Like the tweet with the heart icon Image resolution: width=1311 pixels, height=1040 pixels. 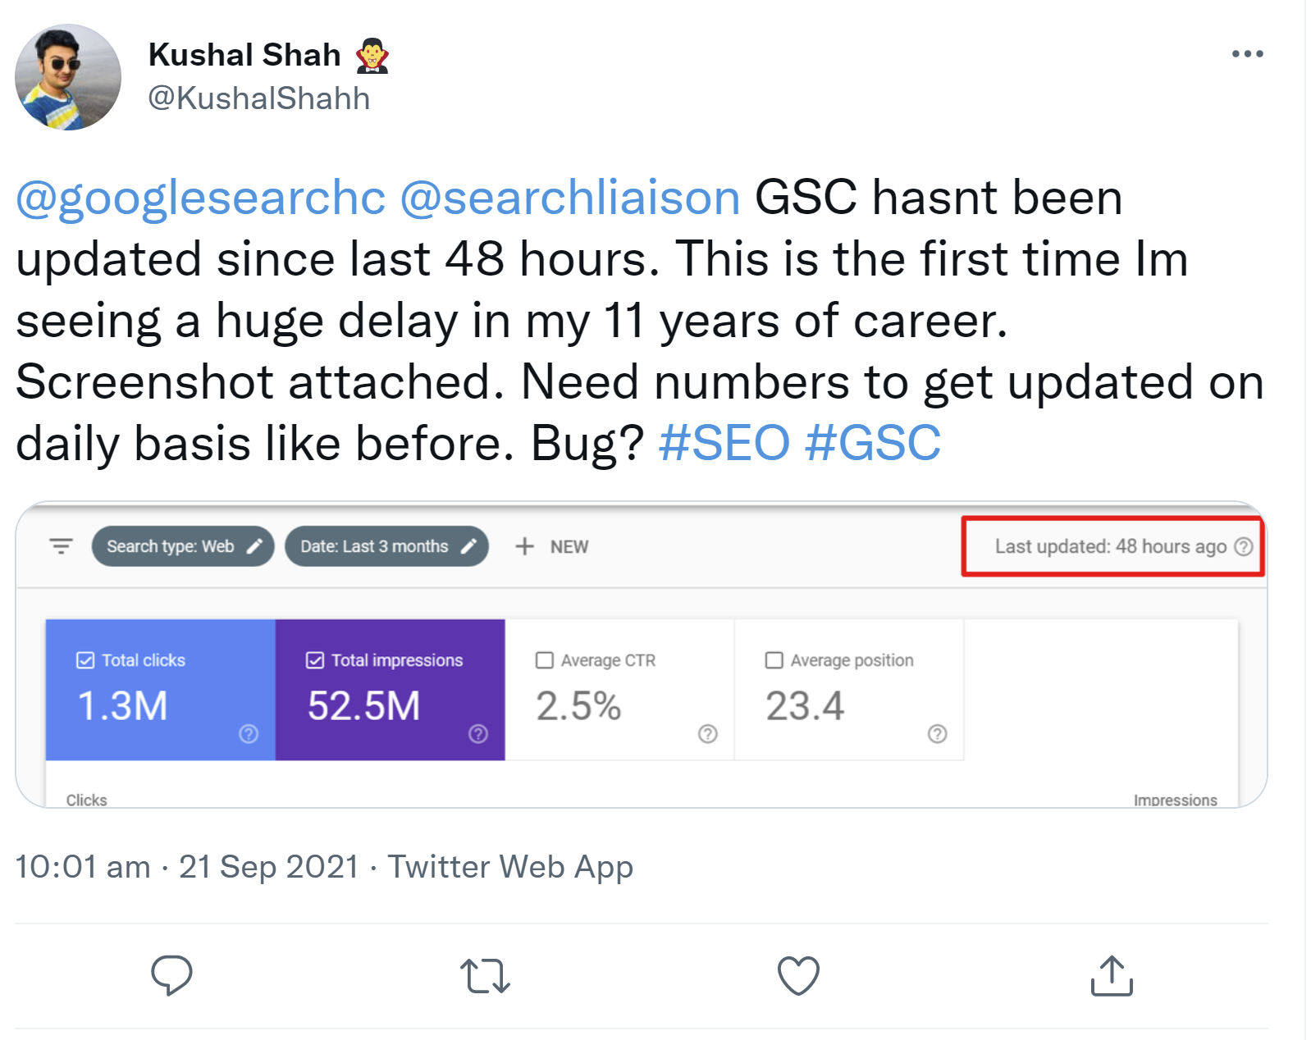pos(798,975)
